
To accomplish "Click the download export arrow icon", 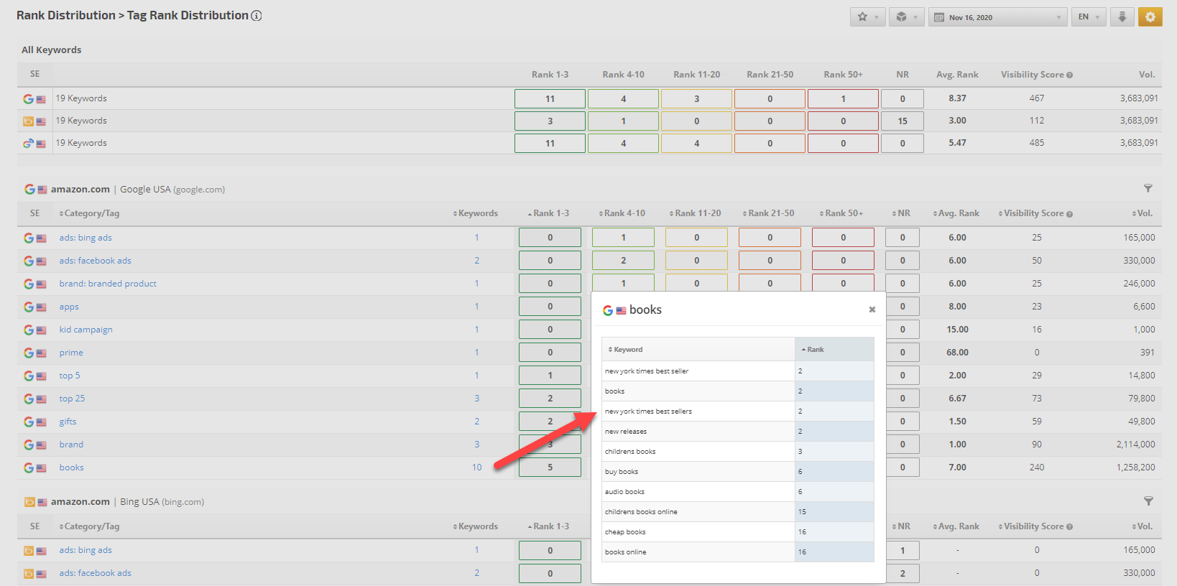I will [1122, 17].
